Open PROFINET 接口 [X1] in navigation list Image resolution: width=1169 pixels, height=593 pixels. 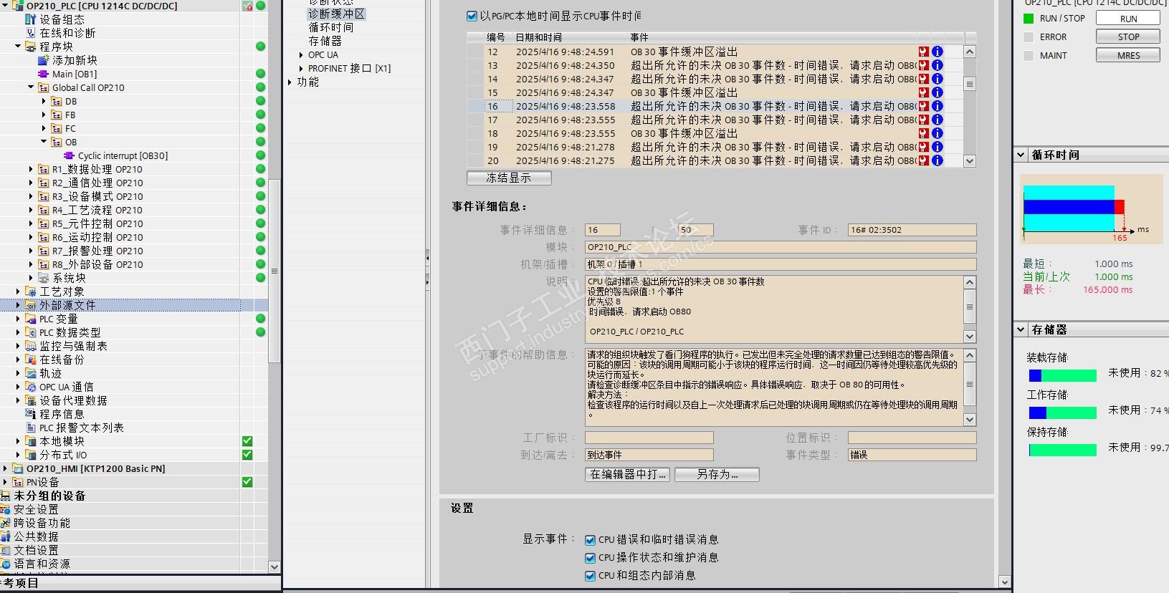click(350, 68)
